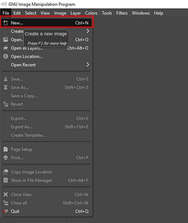Click the Close all icon
The height and width of the screenshot is (223, 188).
click(6, 203)
